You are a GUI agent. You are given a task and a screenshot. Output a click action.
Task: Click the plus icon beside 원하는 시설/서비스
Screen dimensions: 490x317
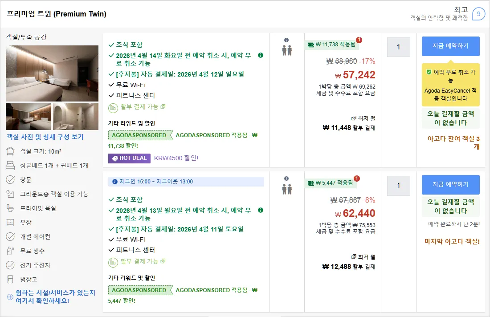coord(10,297)
